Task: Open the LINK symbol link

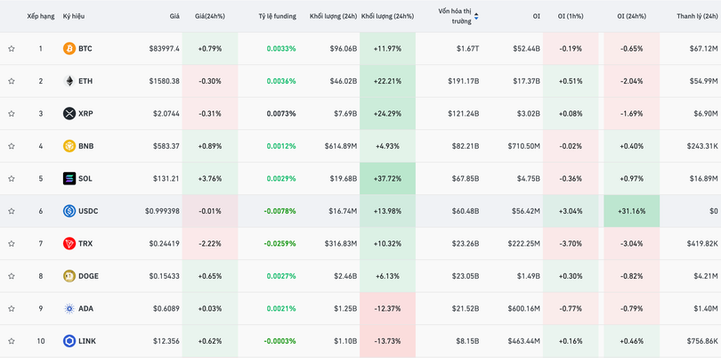Action: coord(87,341)
